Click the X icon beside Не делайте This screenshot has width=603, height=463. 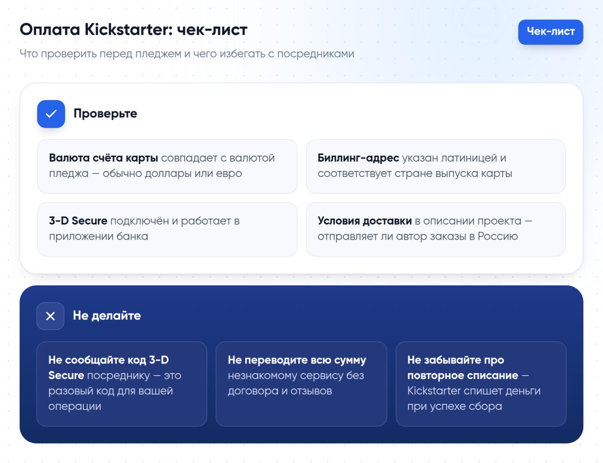point(51,316)
